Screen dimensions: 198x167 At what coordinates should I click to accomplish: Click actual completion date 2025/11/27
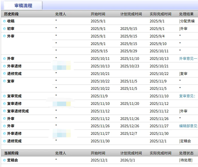point(159,126)
